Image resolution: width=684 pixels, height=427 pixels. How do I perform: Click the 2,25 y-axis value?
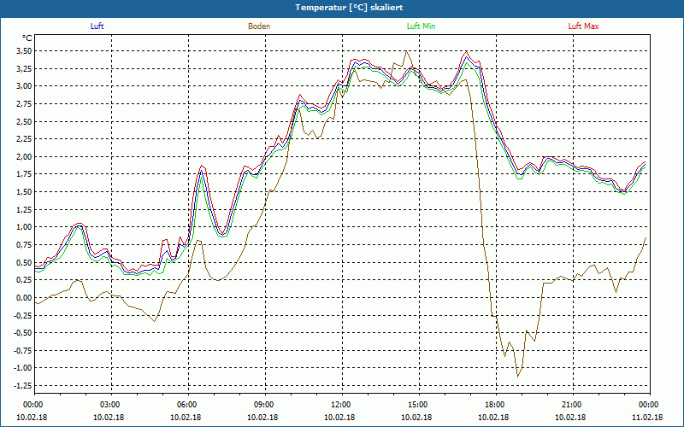[23, 139]
